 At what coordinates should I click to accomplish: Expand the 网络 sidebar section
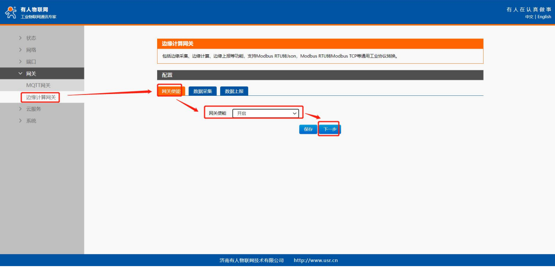(x=31, y=50)
